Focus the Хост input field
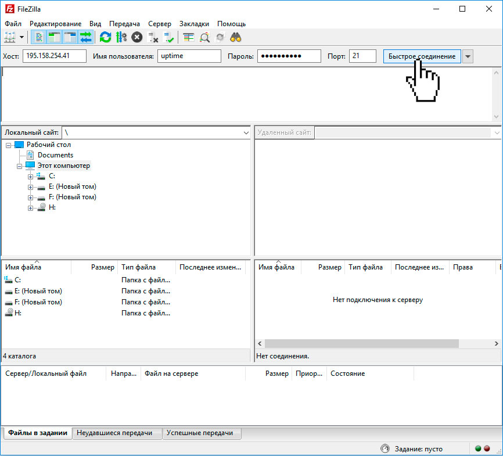 click(54, 56)
